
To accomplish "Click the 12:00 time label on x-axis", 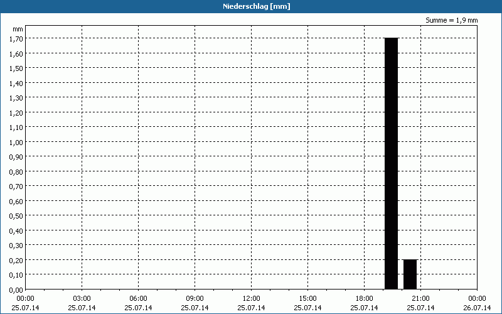I will [252, 299].
